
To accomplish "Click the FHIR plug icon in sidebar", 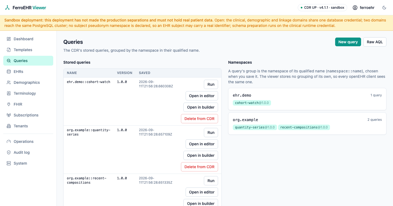I will pyautogui.click(x=9, y=104).
